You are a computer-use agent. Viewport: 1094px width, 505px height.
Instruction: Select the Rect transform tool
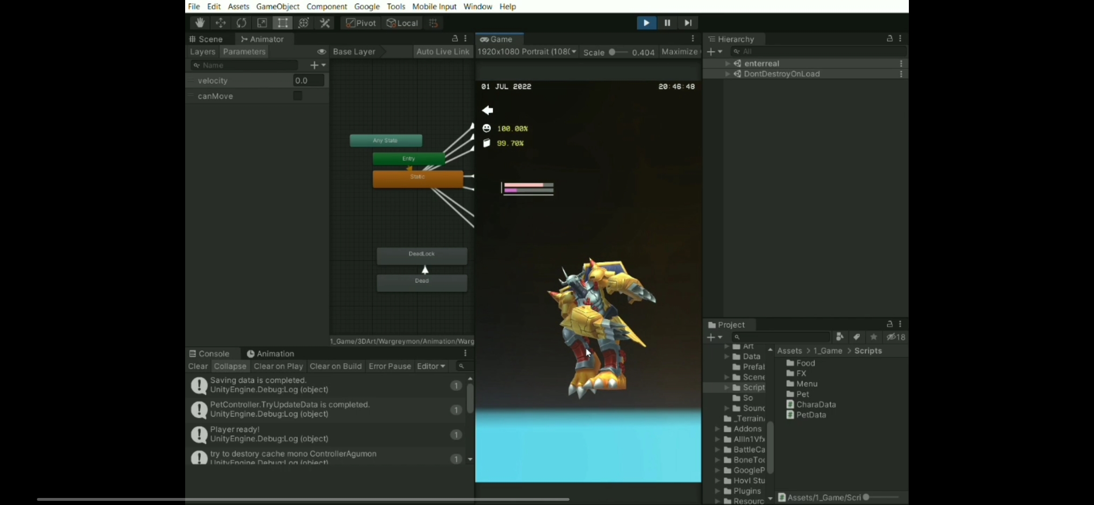(282, 23)
